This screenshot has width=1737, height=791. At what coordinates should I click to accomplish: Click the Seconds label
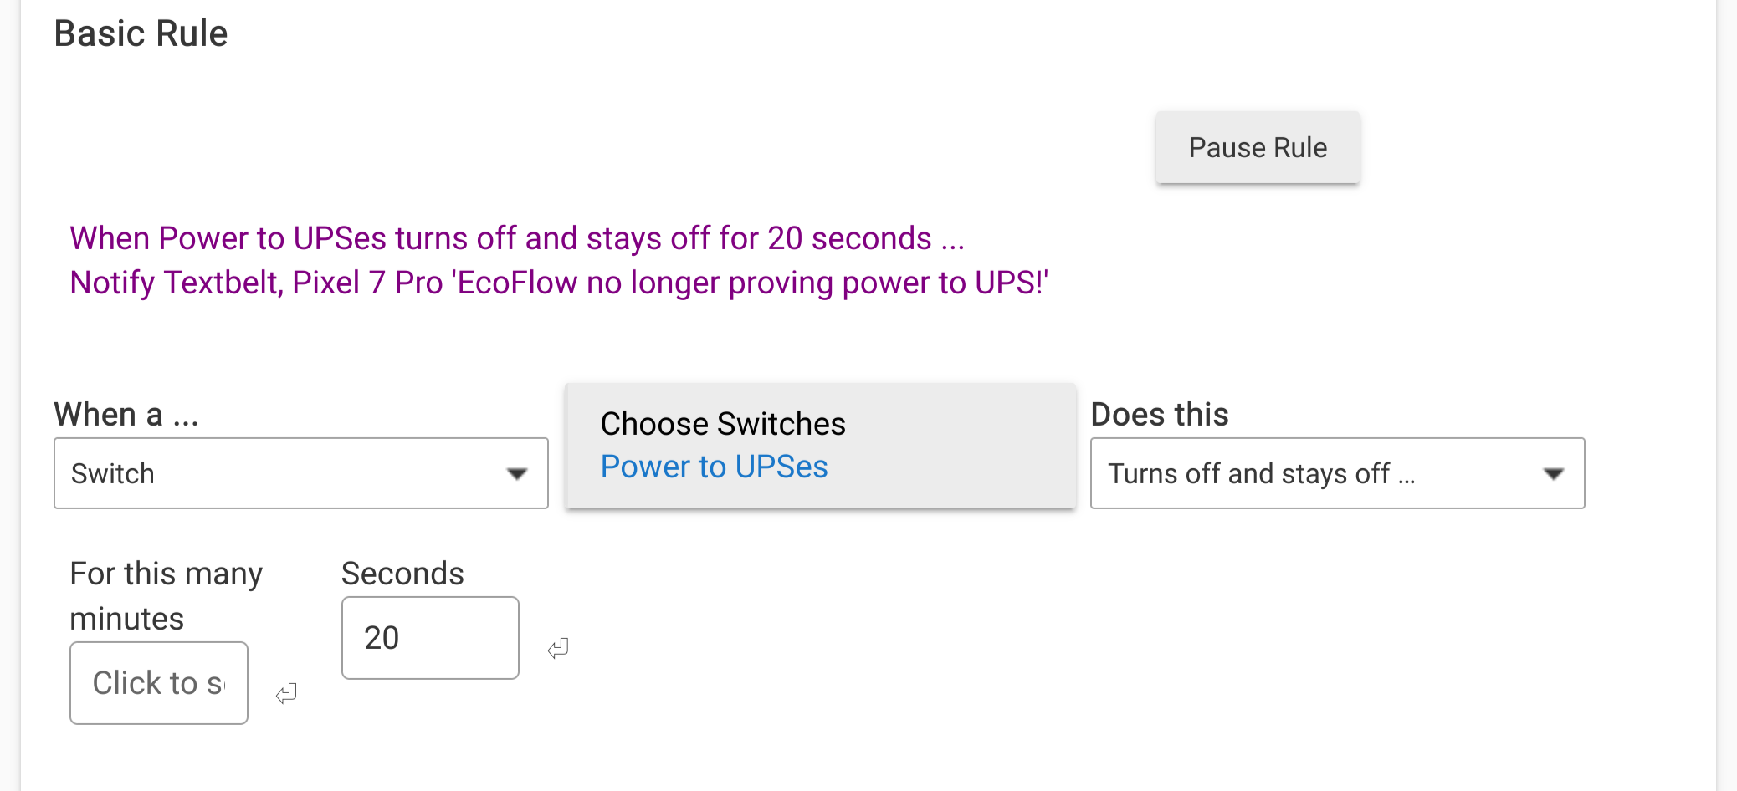click(x=402, y=574)
